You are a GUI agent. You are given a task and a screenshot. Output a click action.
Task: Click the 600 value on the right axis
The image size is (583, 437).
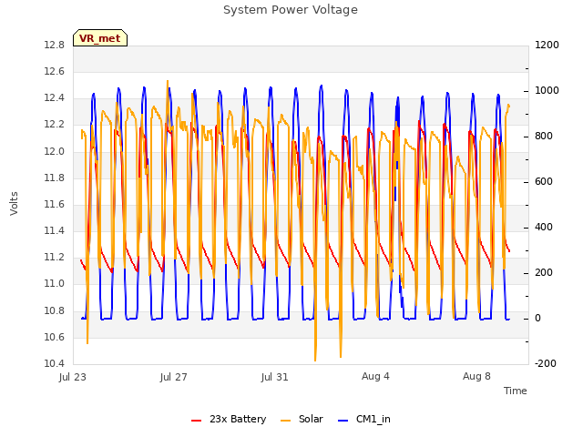point(544,181)
